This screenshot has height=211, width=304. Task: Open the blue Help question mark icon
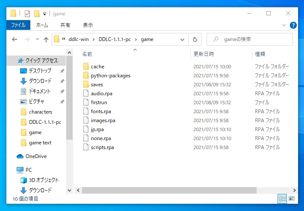(x=293, y=25)
